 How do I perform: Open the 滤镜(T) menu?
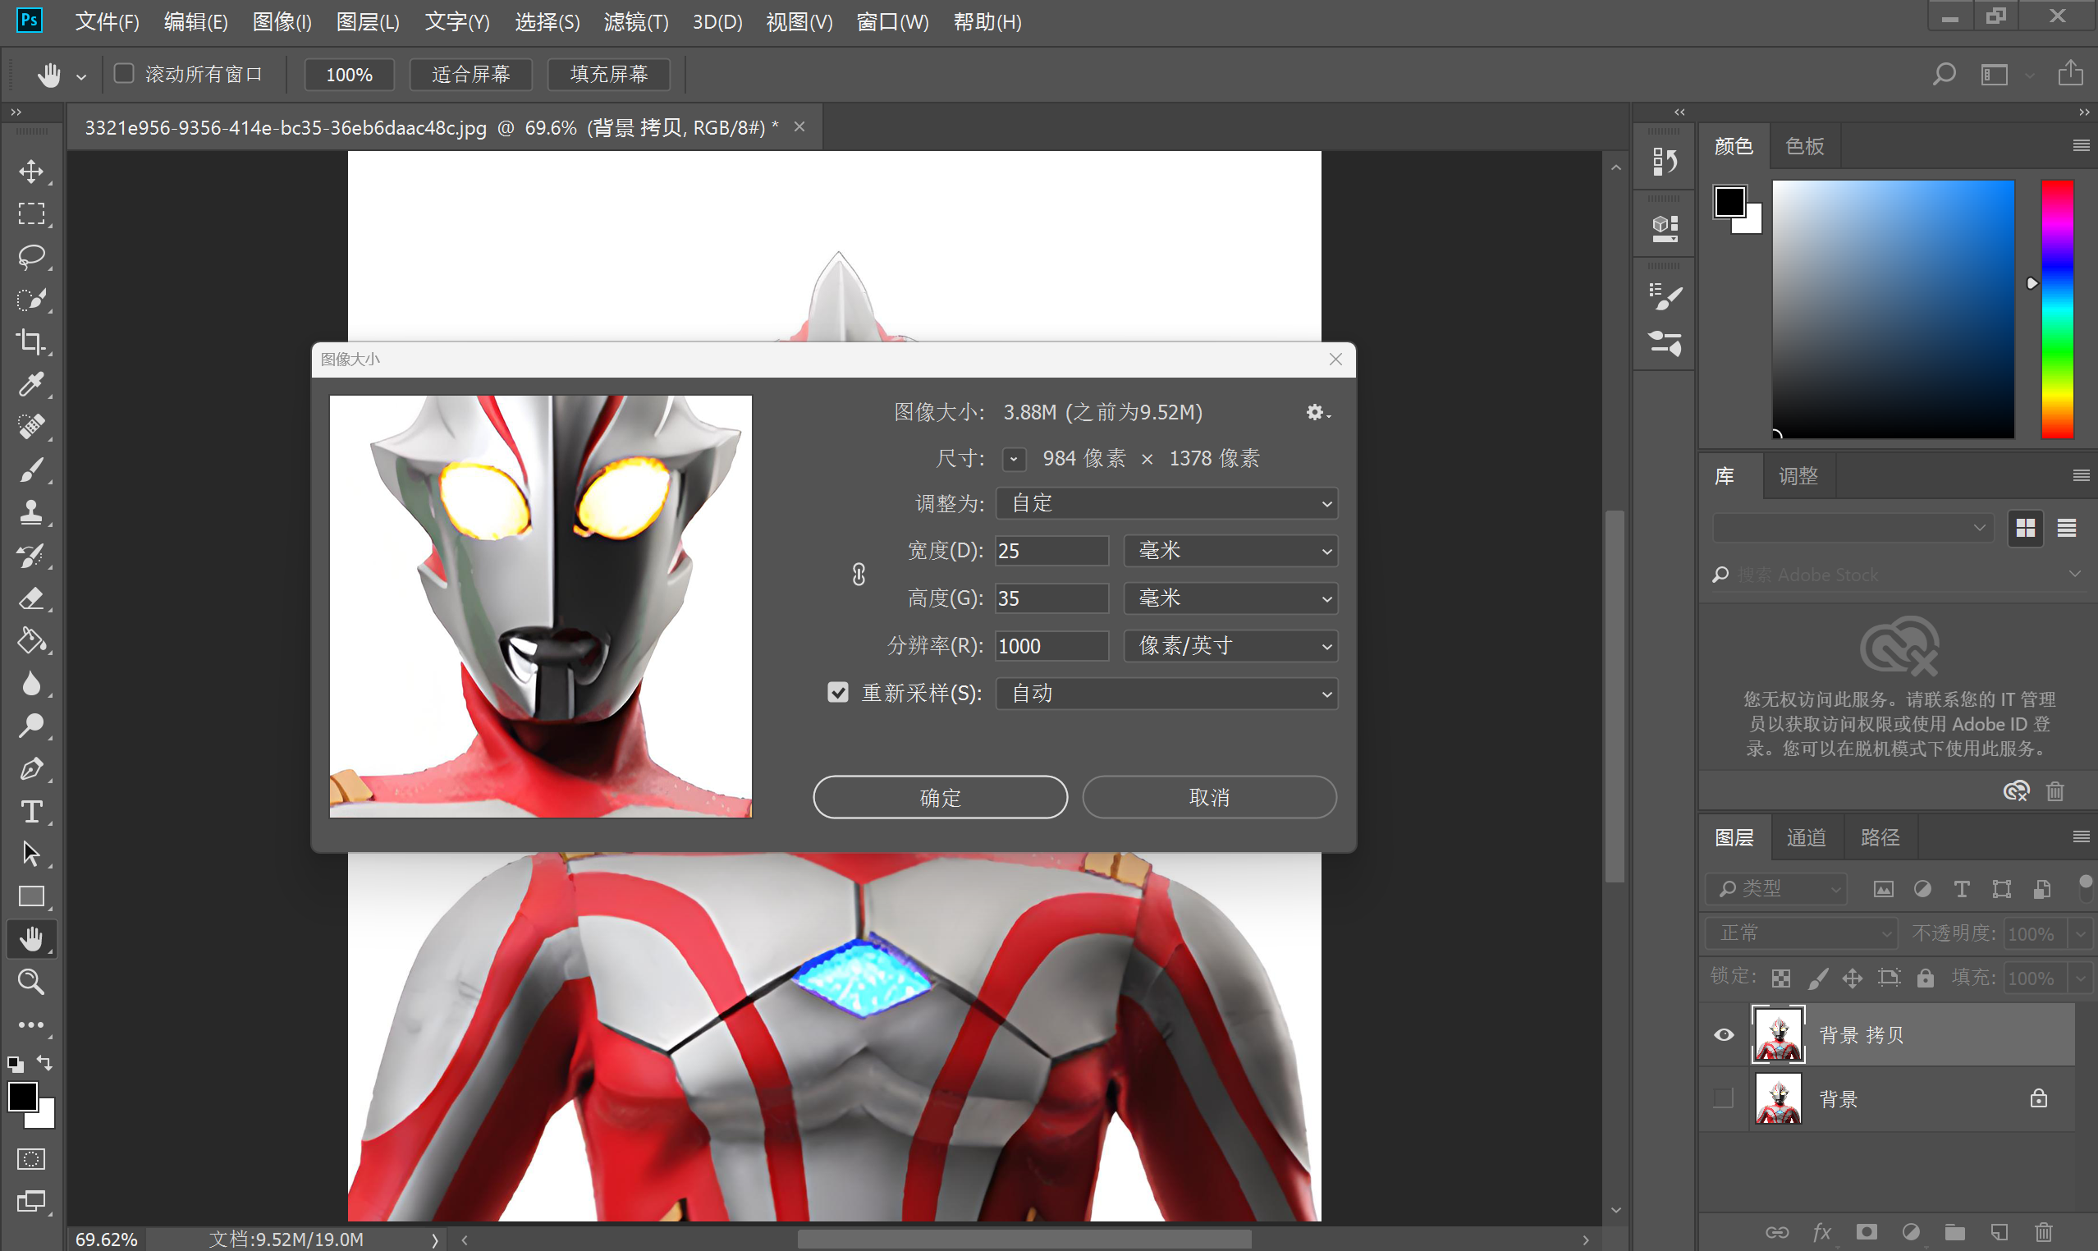[635, 22]
